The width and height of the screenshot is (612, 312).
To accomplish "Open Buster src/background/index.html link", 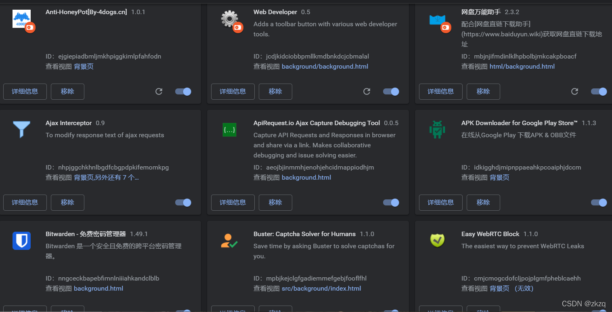I will point(321,289).
